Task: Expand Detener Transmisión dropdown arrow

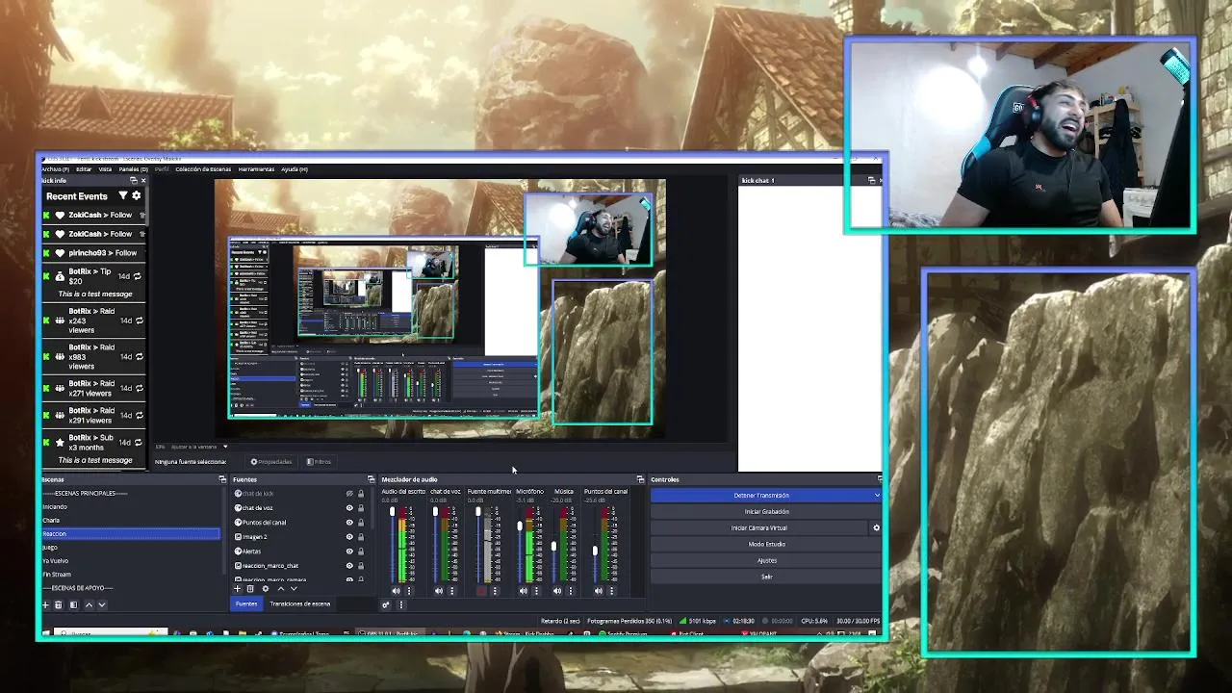Action: (877, 496)
